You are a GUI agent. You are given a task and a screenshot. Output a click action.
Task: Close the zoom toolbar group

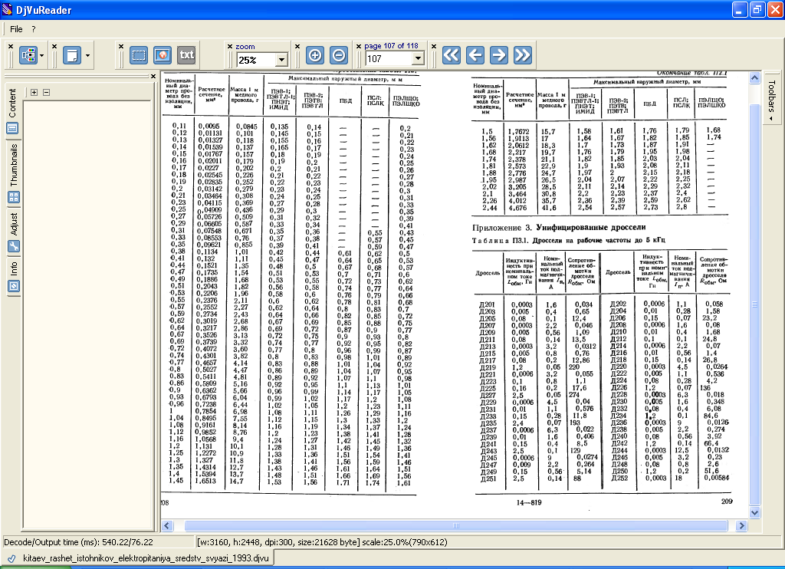230,46
